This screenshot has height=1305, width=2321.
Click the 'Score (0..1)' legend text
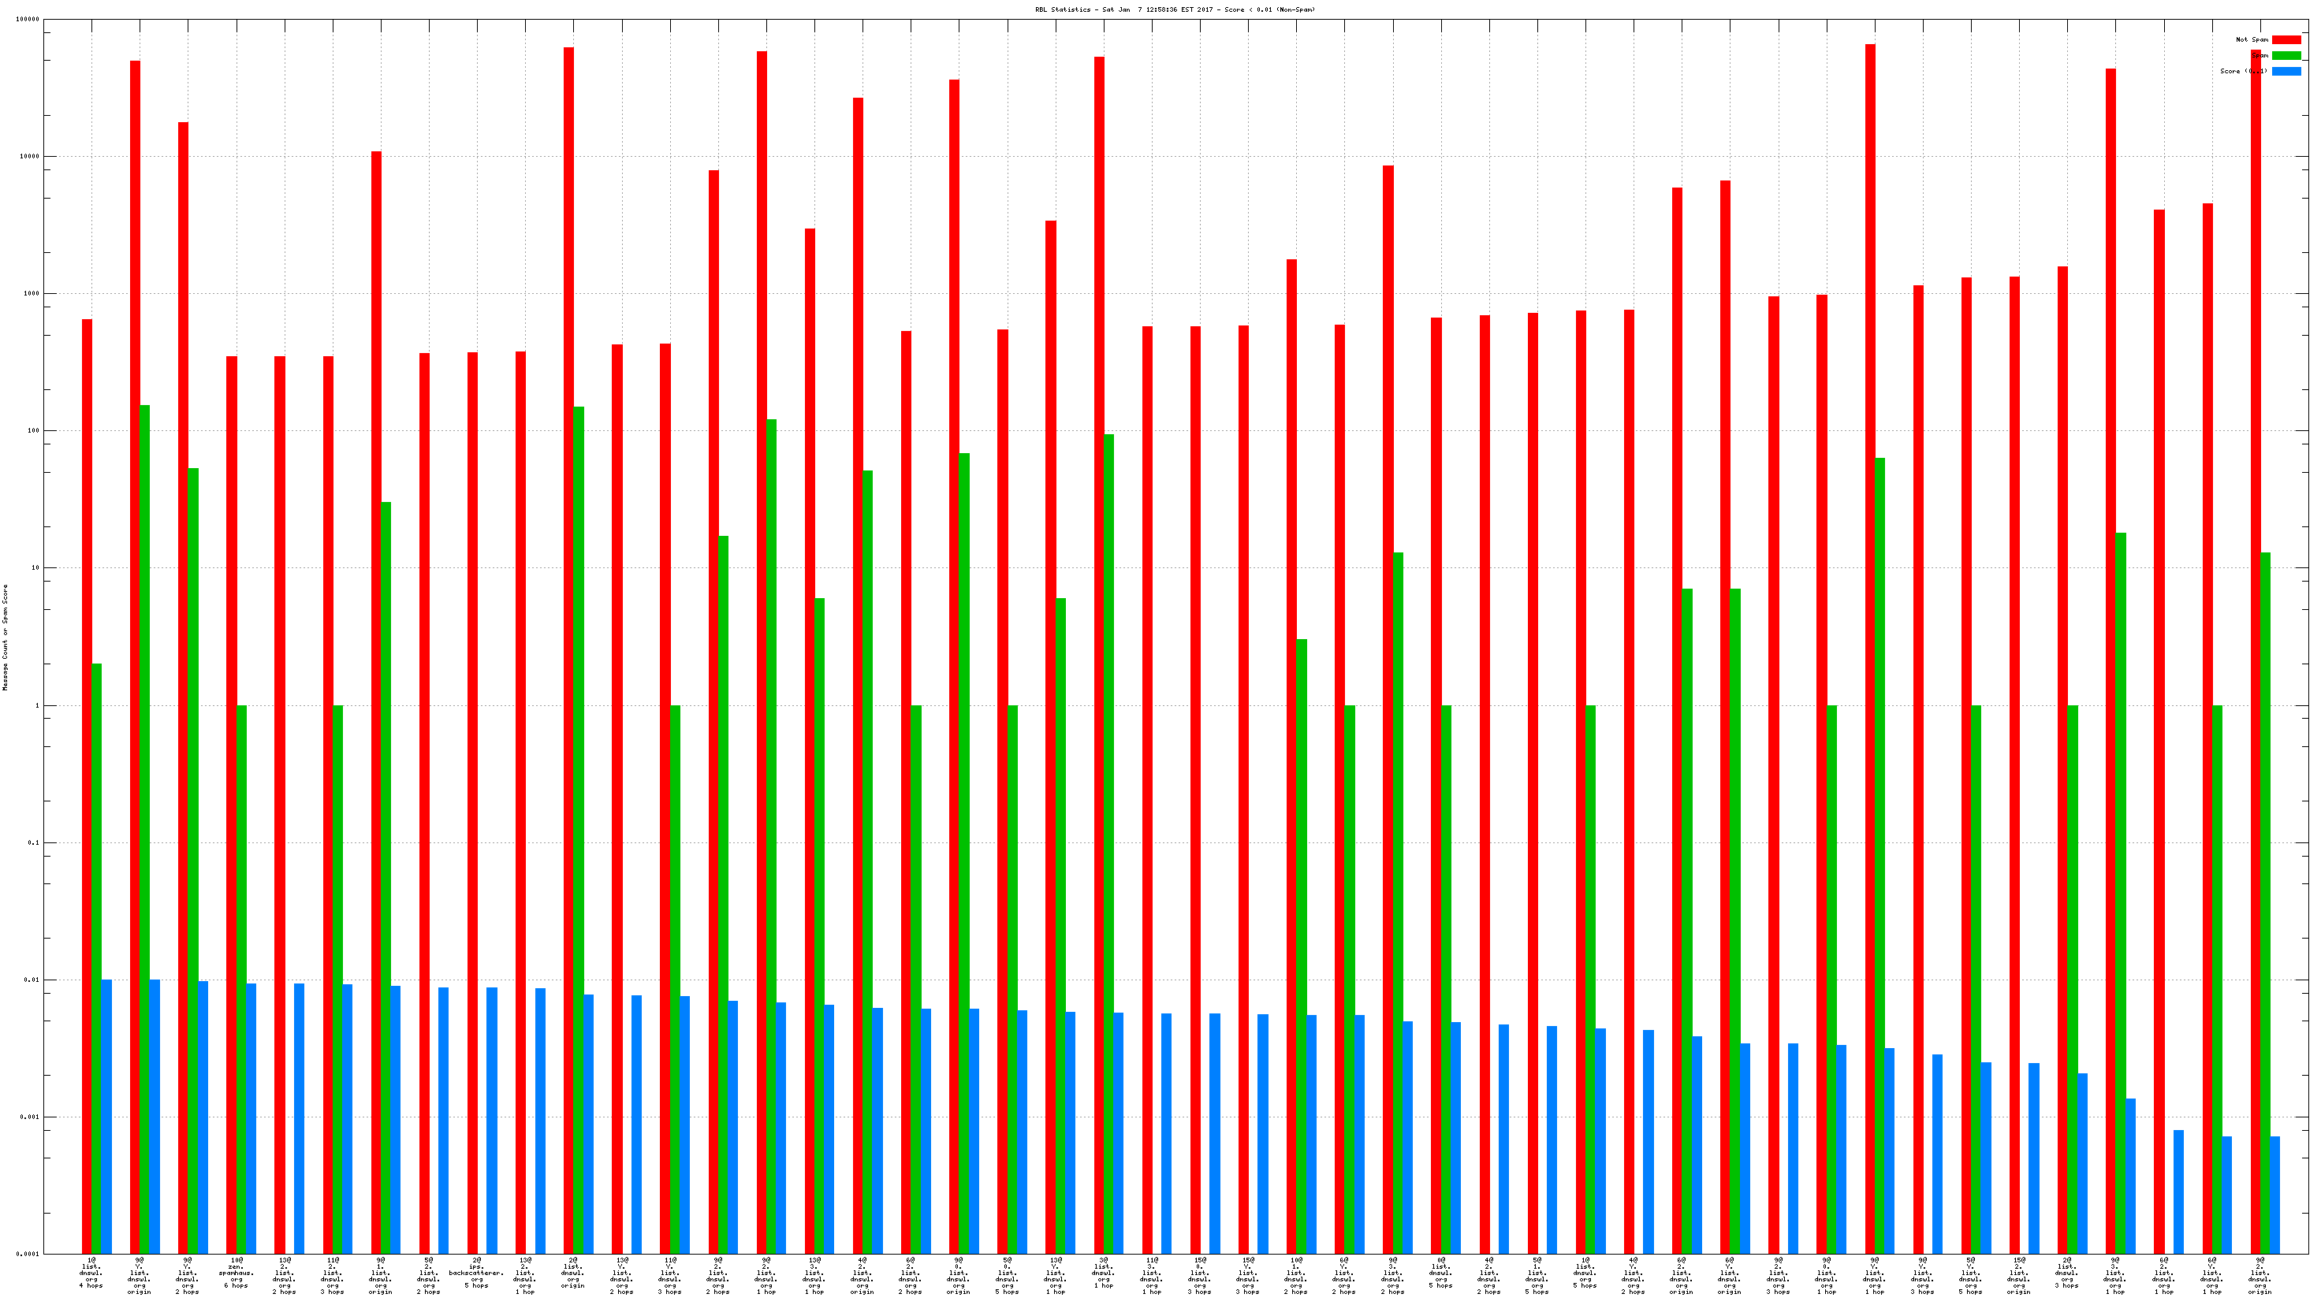point(2244,71)
